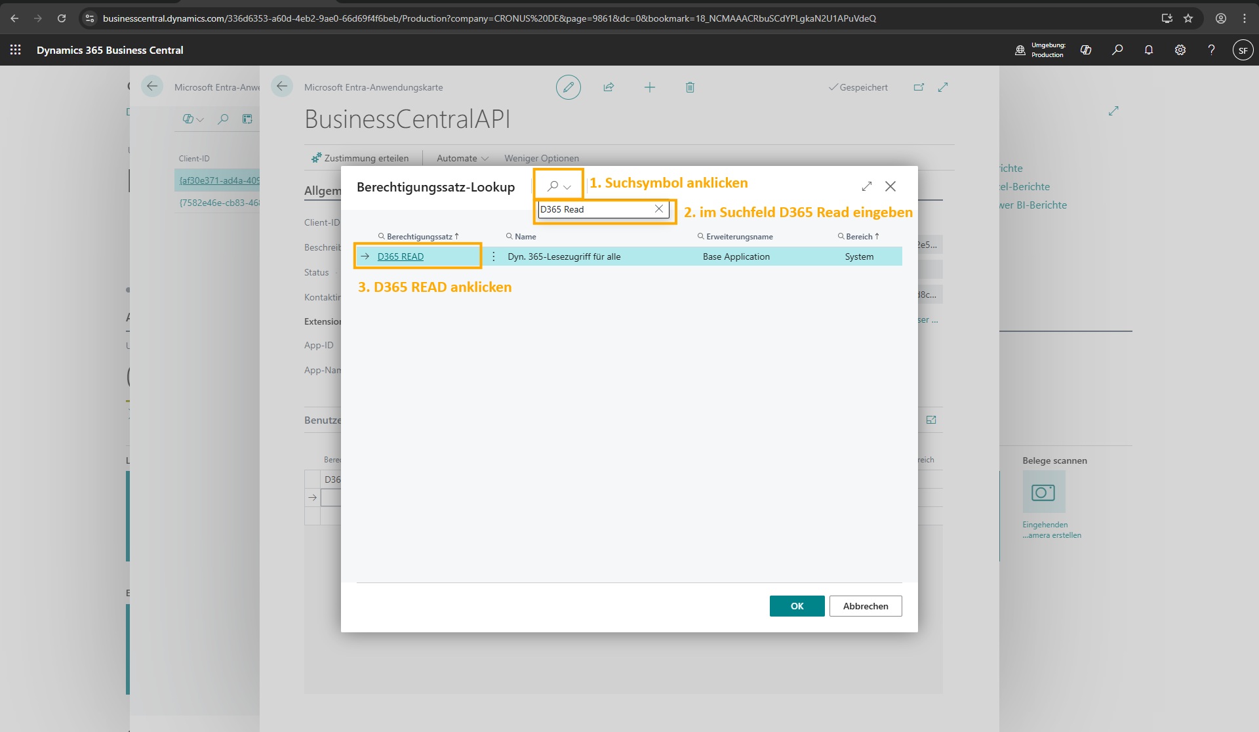The height and width of the screenshot is (732, 1259).
Task: Open the Power BI-Berichte link in the background
Action: 1033,205
